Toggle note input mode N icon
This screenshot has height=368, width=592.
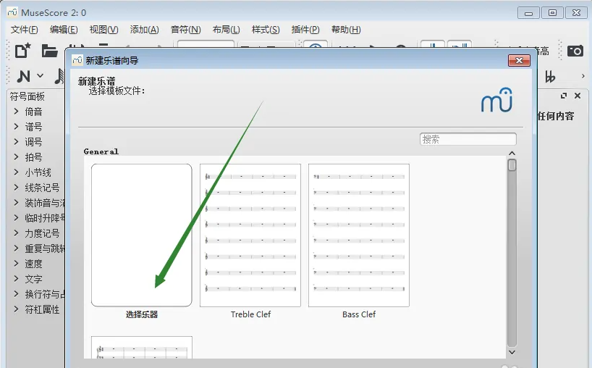pyautogui.click(x=24, y=76)
